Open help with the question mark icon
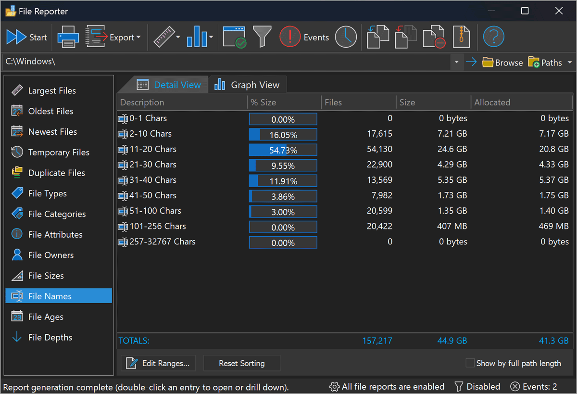Viewport: 577px width, 394px height. (x=493, y=37)
